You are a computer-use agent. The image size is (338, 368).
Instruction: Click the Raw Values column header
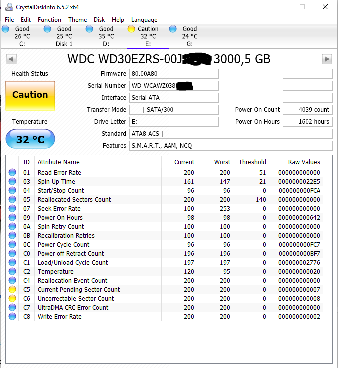click(x=296, y=162)
